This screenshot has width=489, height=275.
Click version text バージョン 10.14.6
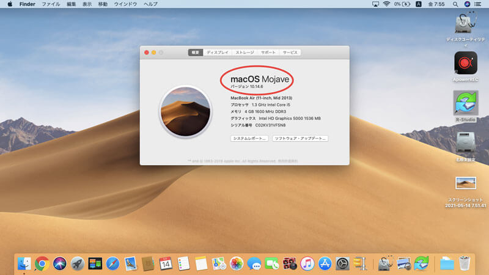pyautogui.click(x=247, y=87)
